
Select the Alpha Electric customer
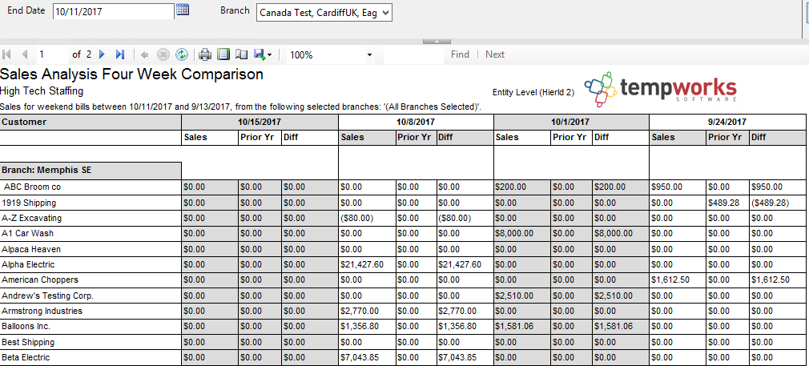pyautogui.click(x=28, y=264)
